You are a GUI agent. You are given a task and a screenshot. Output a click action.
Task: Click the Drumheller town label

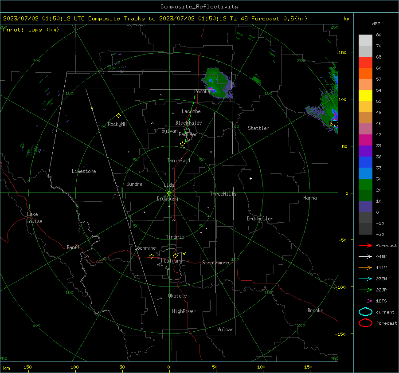[x=260, y=219]
